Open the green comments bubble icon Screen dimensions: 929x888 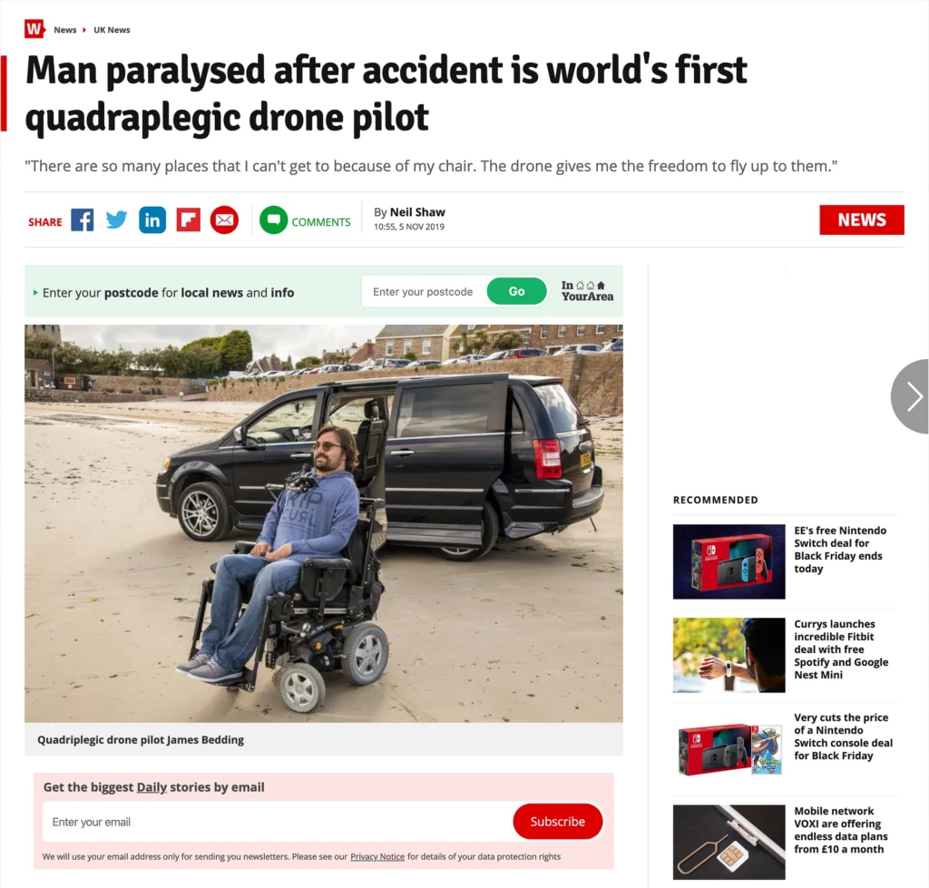[273, 220]
